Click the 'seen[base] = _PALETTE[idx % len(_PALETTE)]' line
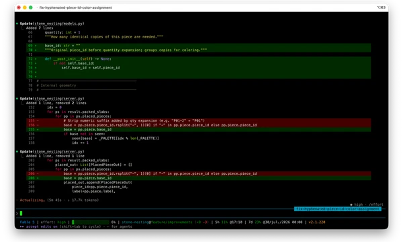Screen dimensions: 403x242 click(x=116, y=138)
